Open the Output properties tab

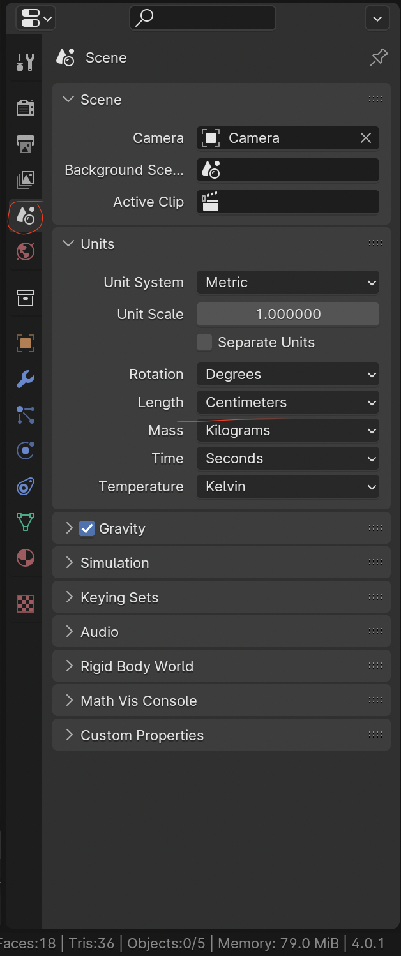pos(25,144)
